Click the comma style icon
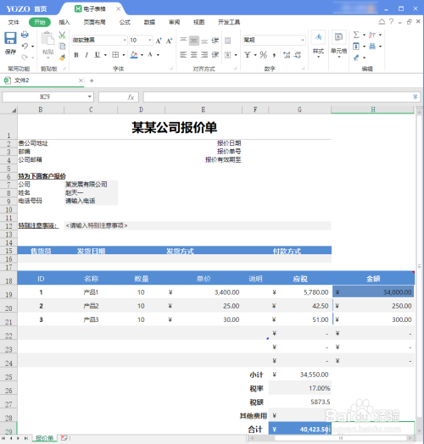424x444 pixels. point(274,55)
